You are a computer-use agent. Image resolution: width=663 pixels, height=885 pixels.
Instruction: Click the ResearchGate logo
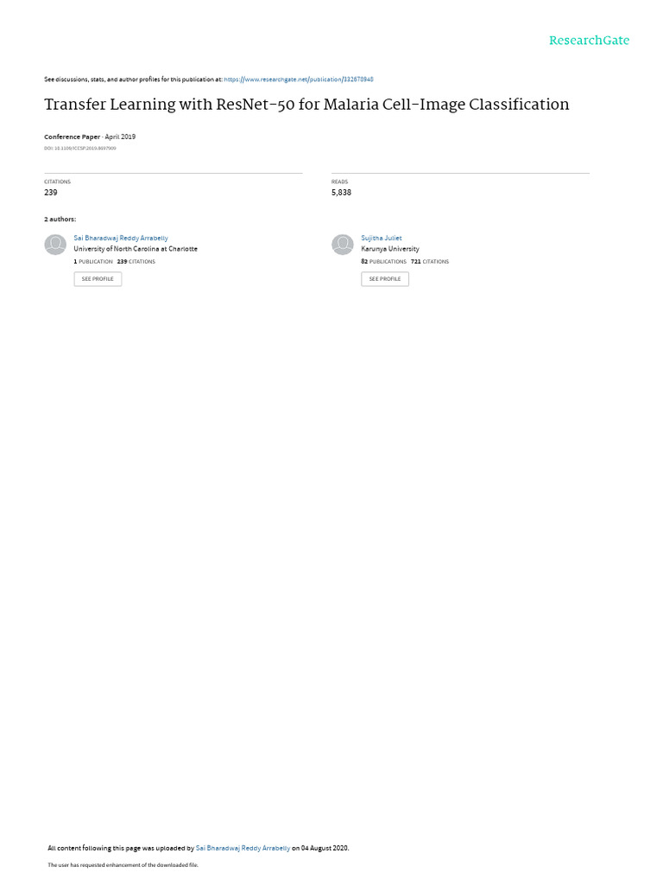coord(589,41)
